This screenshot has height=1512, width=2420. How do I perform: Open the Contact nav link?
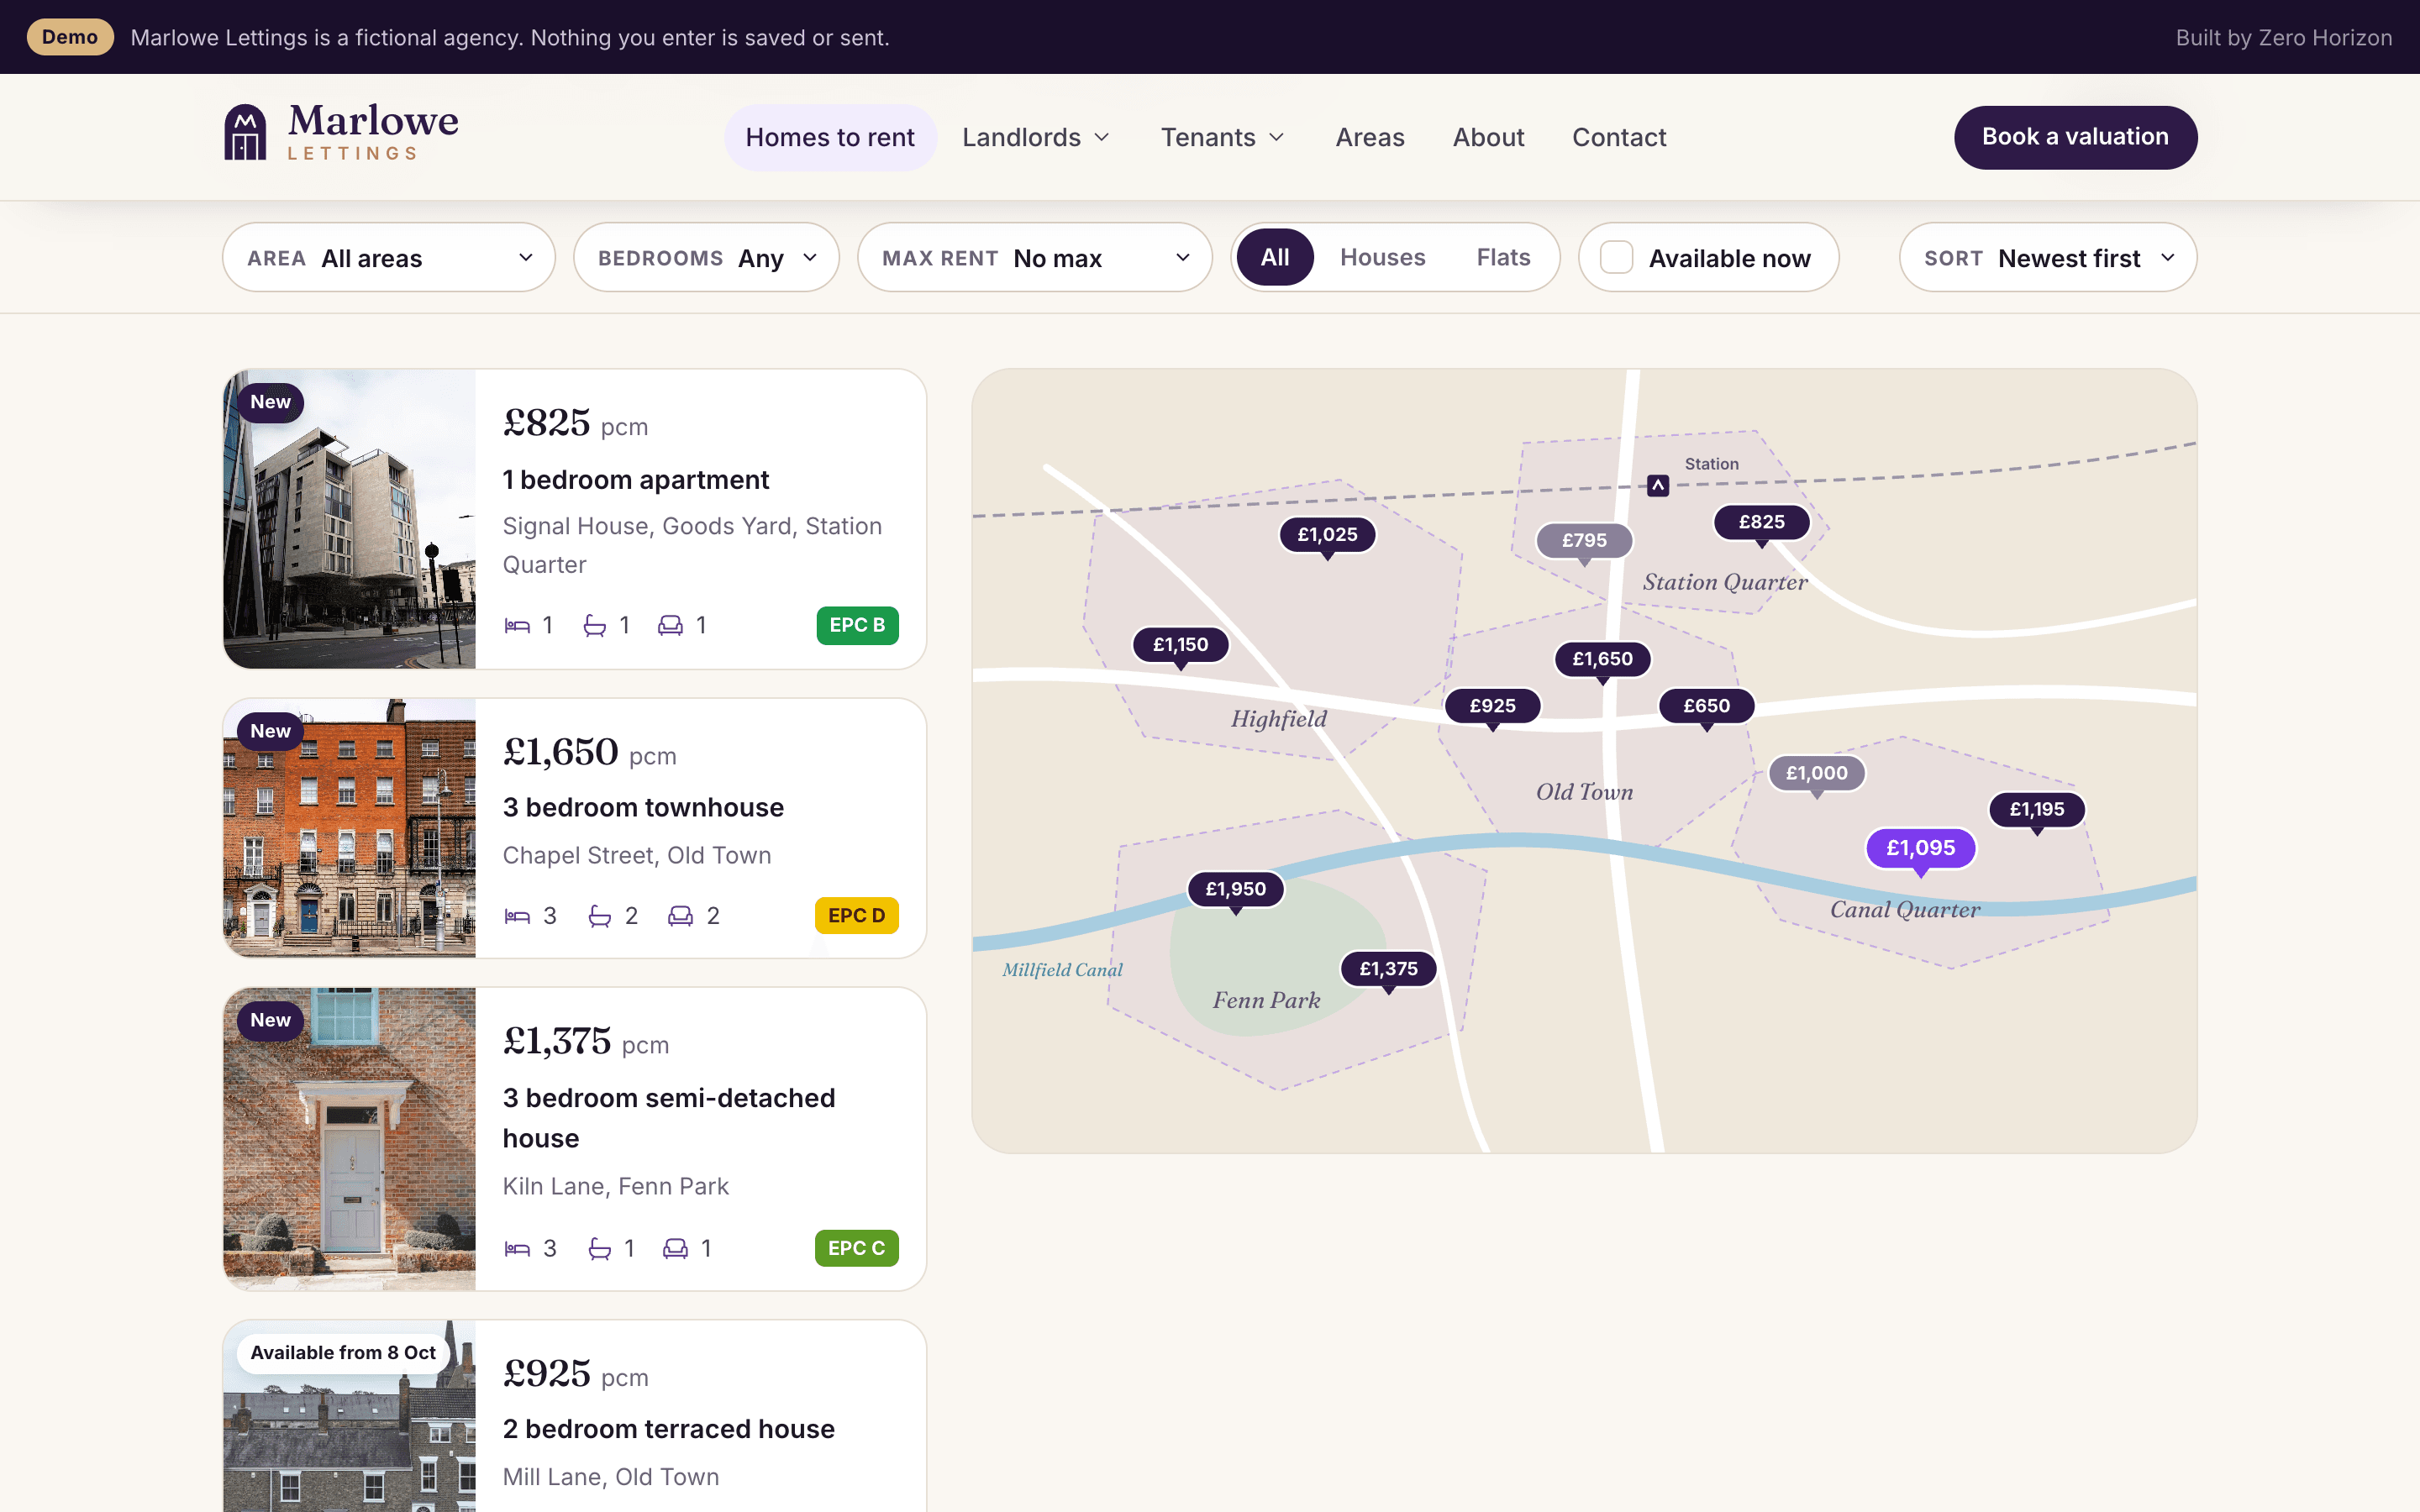pos(1619,137)
